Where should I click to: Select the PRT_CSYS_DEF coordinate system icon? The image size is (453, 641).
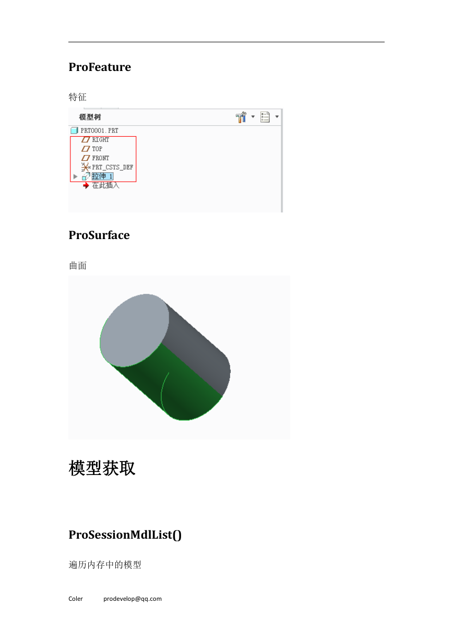pos(86,167)
